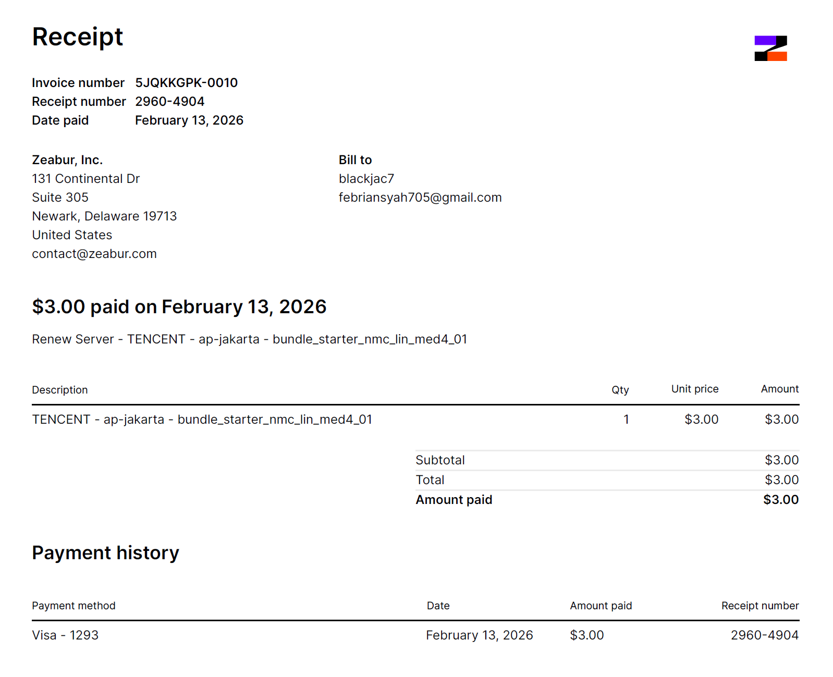This screenshot has width=833, height=677.
Task: Click the Unit price column header
Action: pyautogui.click(x=694, y=389)
